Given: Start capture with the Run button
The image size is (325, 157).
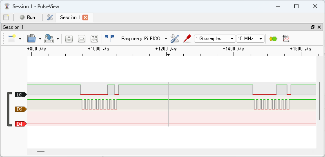Looking at the screenshot, I should coord(28,17).
